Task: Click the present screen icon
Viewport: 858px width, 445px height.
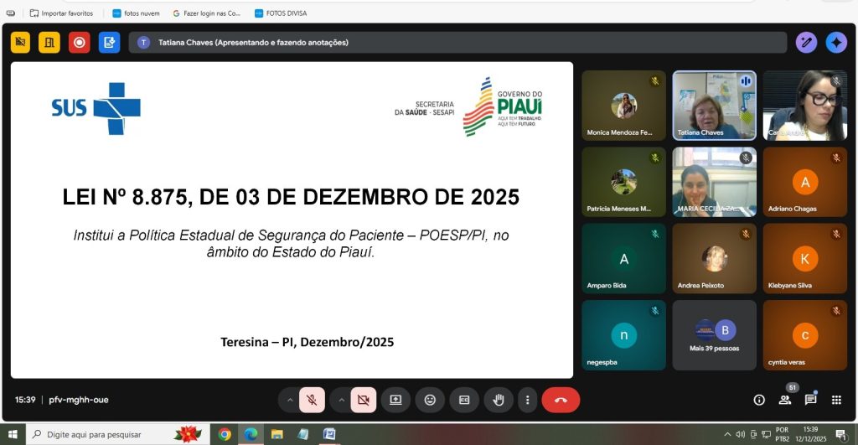Action: 395,400
